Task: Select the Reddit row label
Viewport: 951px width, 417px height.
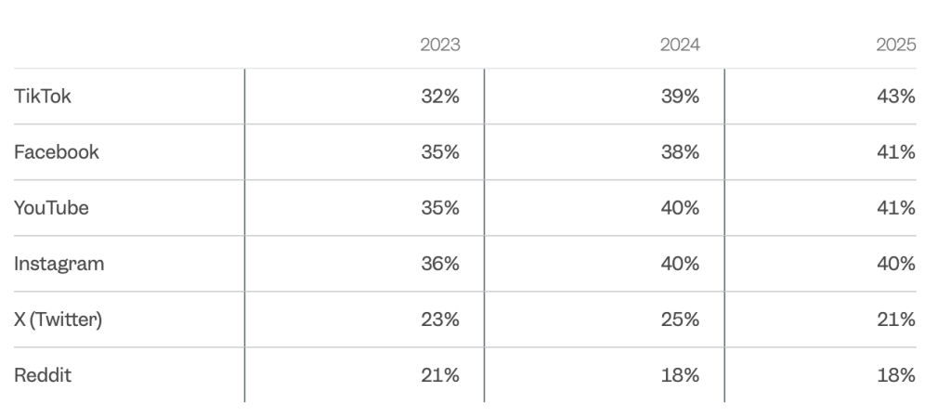Action: [43, 375]
